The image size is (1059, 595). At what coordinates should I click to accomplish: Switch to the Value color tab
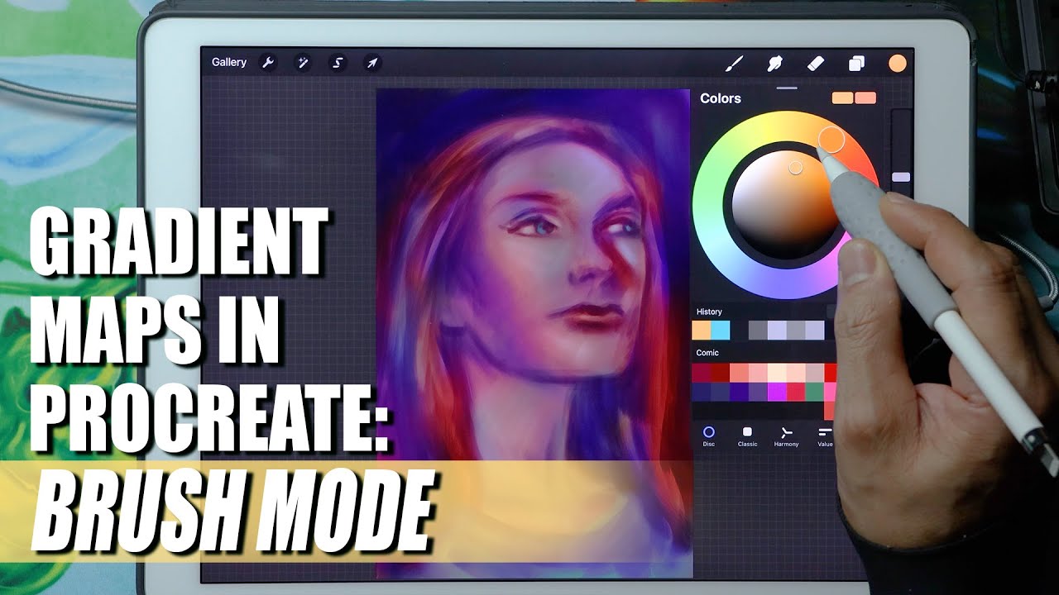[825, 436]
